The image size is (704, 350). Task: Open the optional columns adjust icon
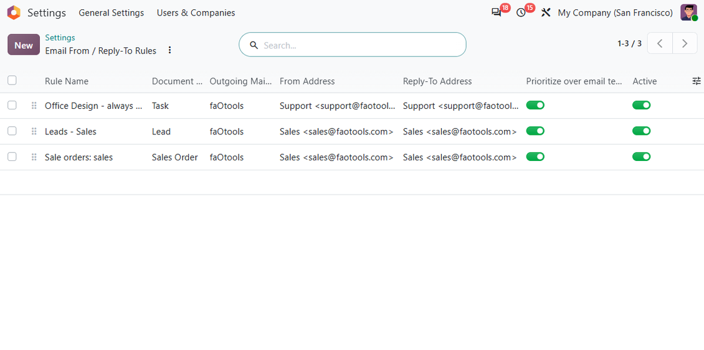697,81
